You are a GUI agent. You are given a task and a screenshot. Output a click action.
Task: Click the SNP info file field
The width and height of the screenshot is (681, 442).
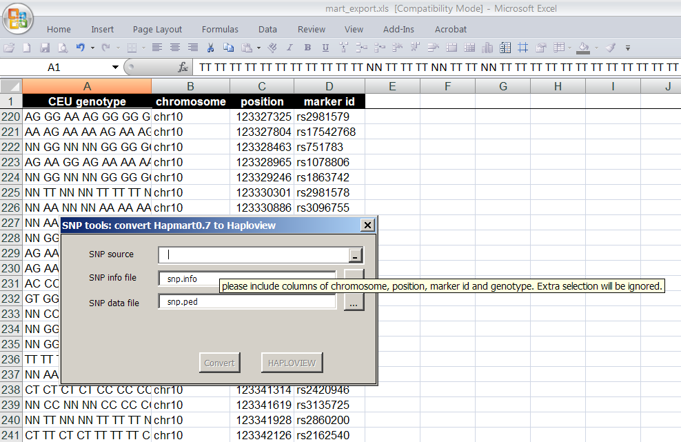[x=247, y=279]
